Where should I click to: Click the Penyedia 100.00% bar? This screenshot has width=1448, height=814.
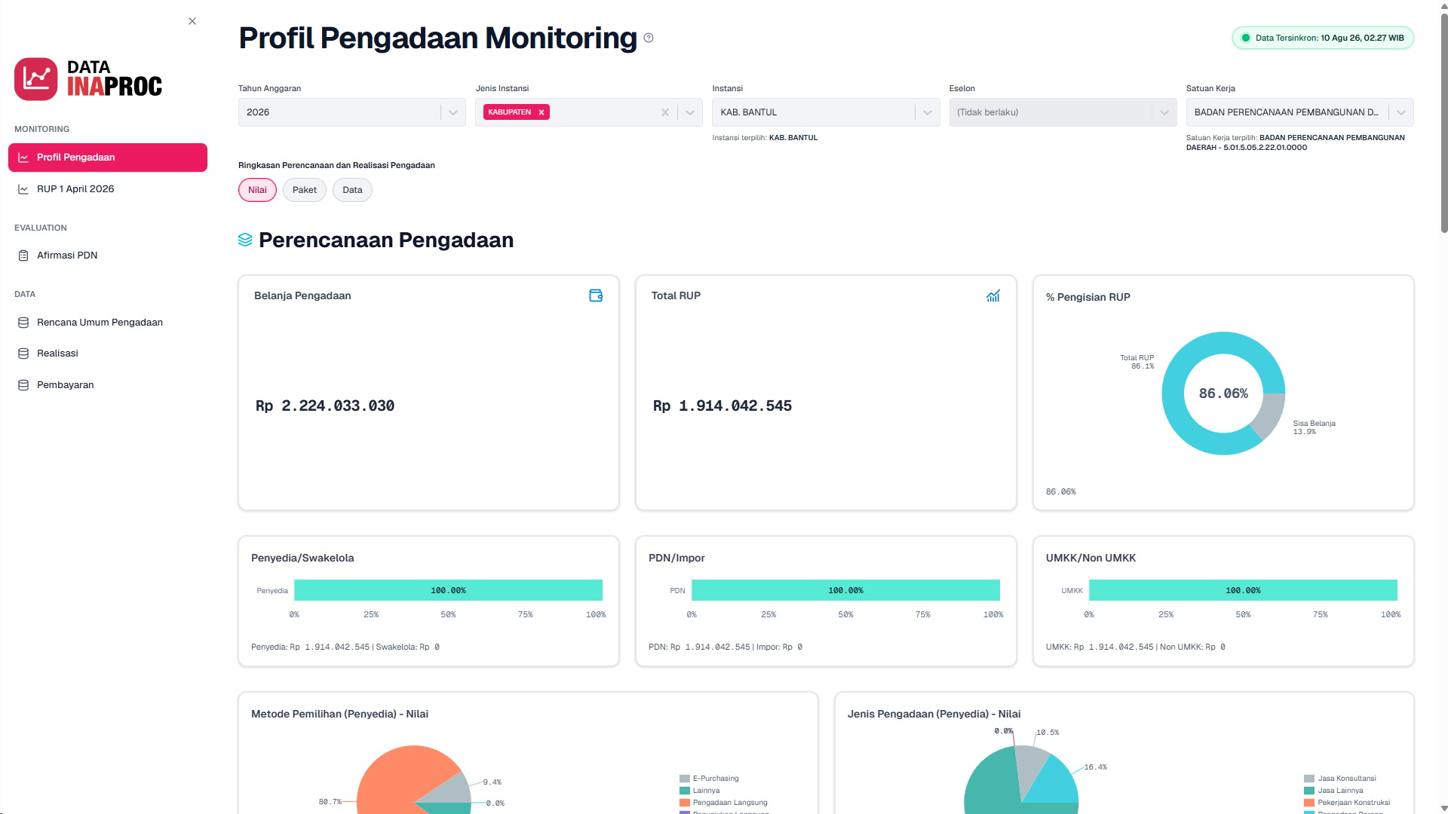coord(448,590)
